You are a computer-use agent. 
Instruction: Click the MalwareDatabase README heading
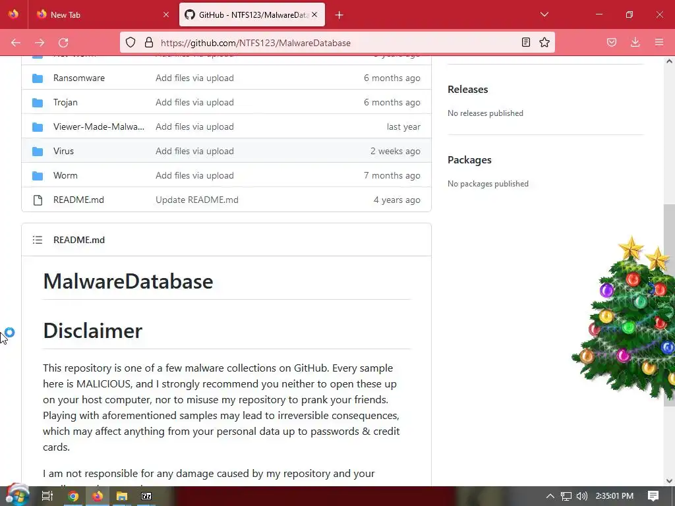pos(129,281)
